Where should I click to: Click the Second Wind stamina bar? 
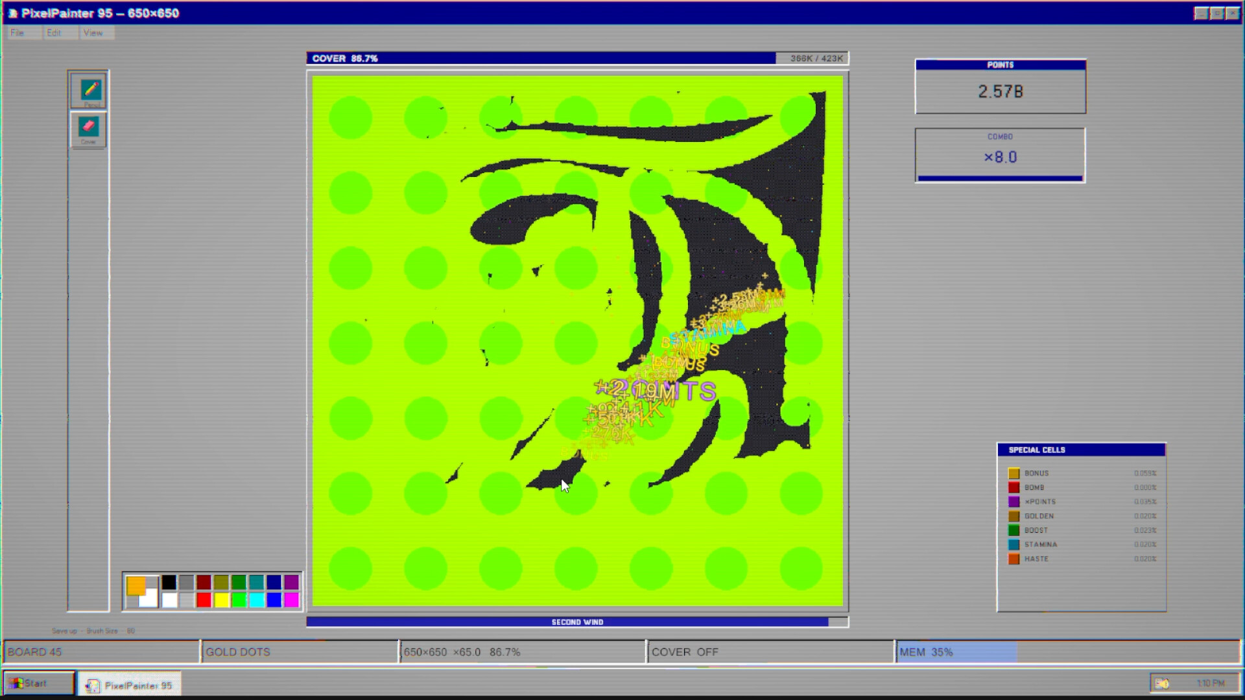click(577, 622)
